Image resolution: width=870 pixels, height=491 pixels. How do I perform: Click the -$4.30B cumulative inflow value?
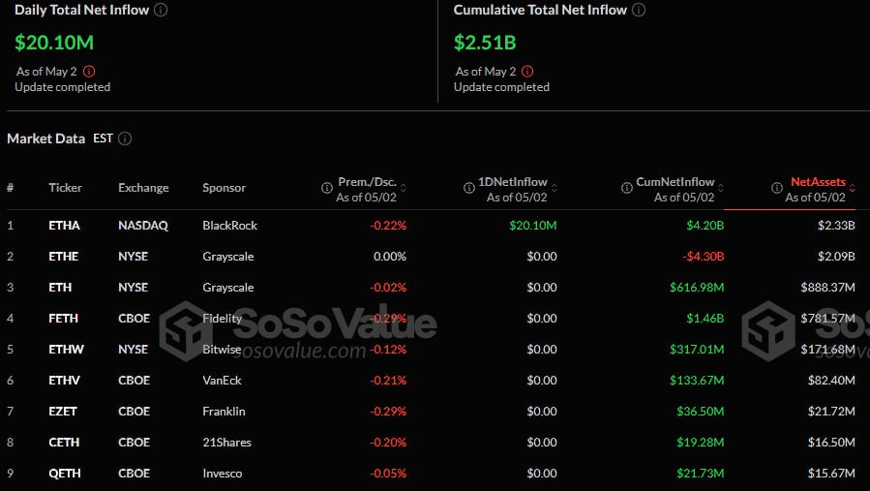tap(703, 257)
